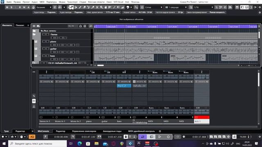
Task: Open the tool modifier dropdown arrow
Action: tap(64, 7)
